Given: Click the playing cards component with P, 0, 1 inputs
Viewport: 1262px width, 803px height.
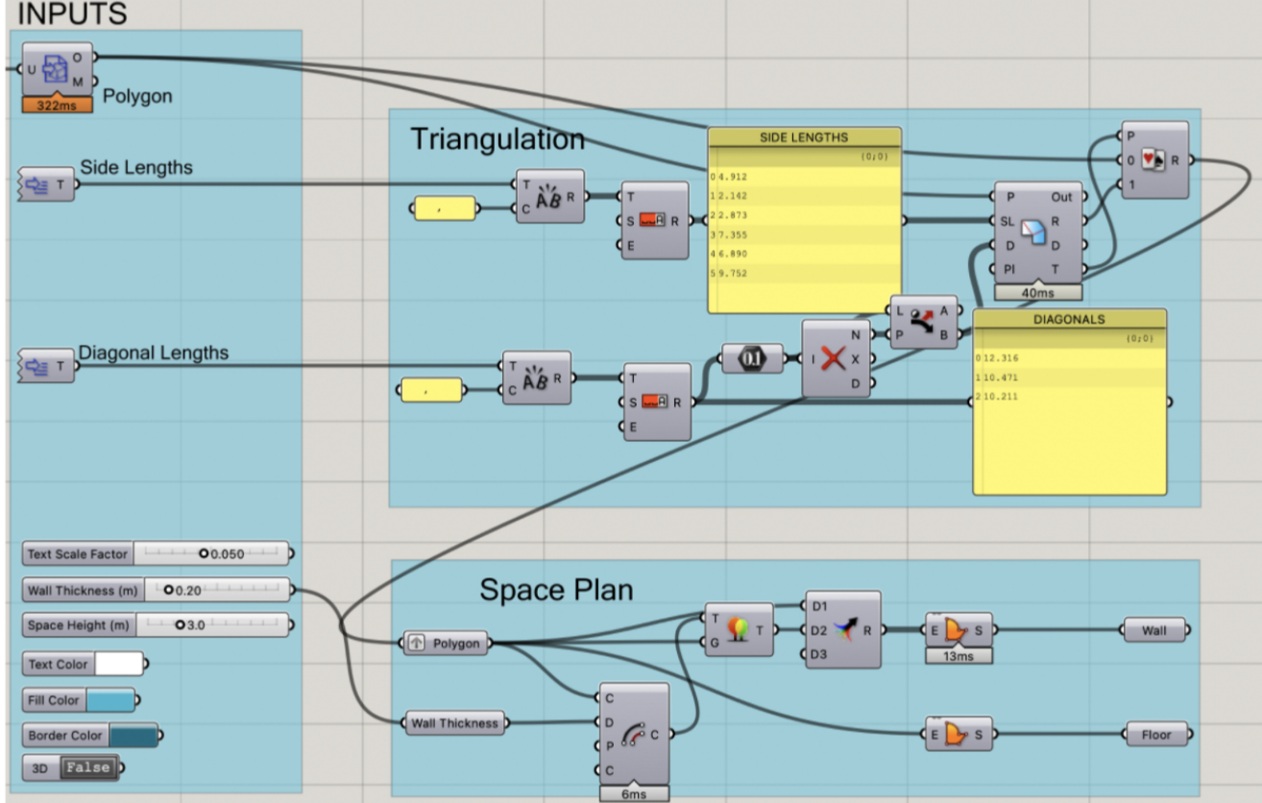Looking at the screenshot, I should point(1153,159).
